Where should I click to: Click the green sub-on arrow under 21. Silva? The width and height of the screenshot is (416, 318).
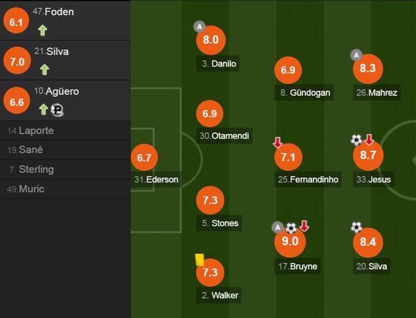(x=44, y=70)
